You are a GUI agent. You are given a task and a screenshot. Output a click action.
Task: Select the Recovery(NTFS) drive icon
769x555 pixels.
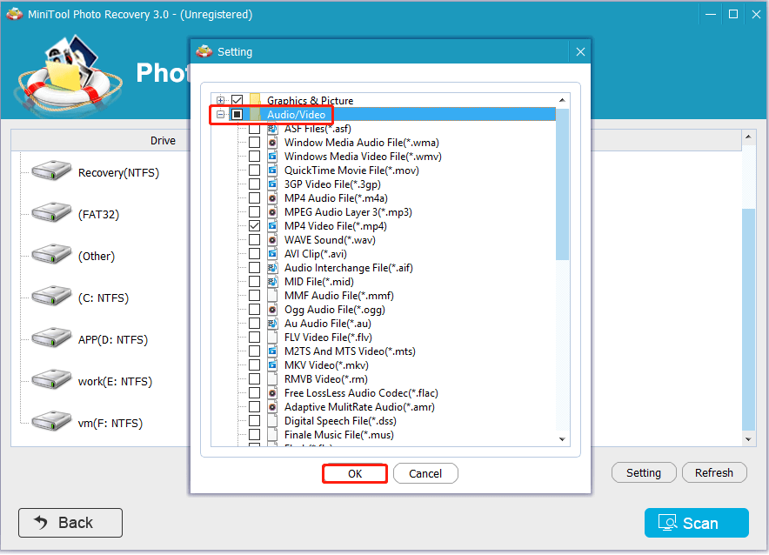tap(51, 171)
